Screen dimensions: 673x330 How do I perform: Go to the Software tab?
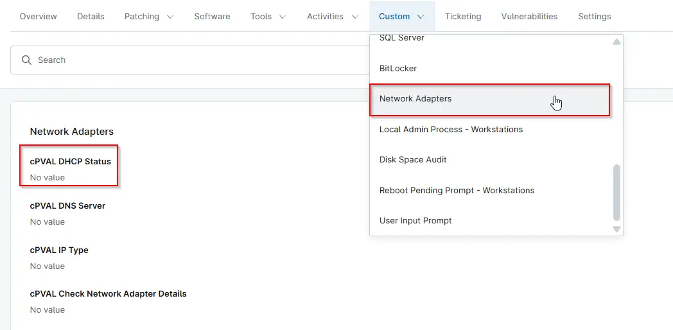212,17
